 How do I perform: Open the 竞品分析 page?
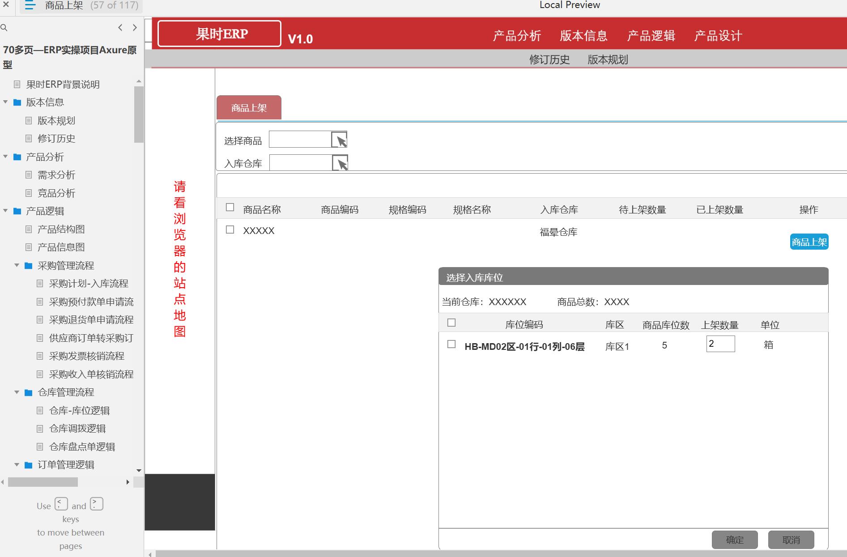coord(56,193)
